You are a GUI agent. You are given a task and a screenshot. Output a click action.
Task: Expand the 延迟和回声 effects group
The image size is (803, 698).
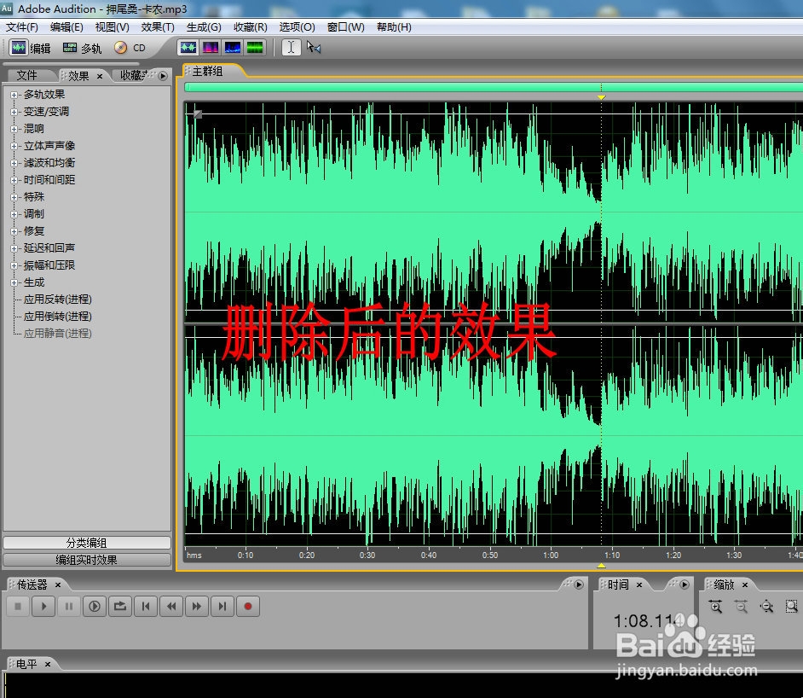(14, 248)
